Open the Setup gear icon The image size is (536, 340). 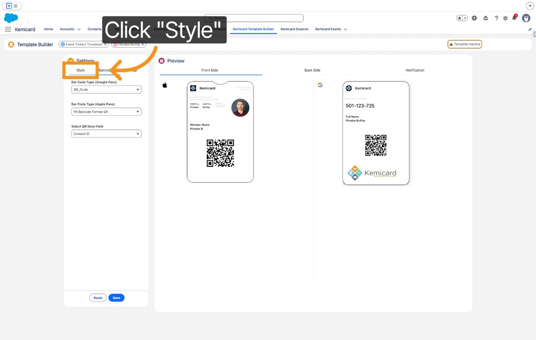506,18
